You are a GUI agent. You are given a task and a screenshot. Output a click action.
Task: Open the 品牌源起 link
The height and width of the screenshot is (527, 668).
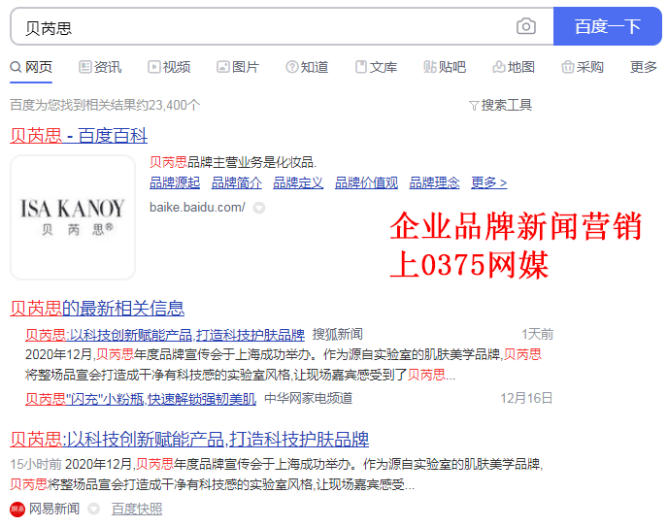point(175,183)
